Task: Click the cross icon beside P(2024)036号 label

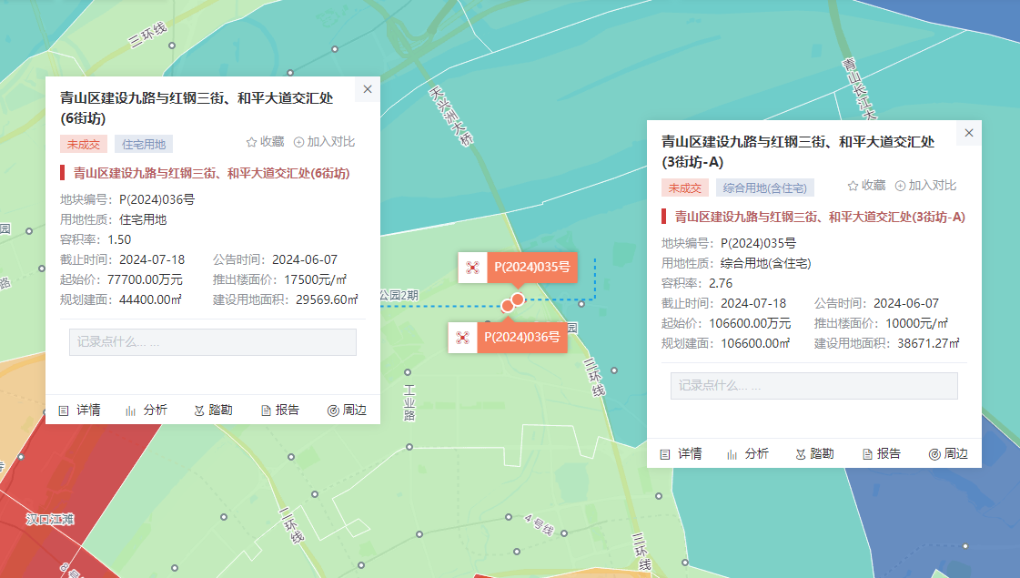Action: coord(462,337)
